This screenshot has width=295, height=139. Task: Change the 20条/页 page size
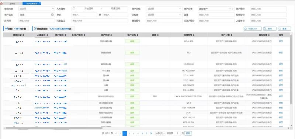tap(160, 133)
